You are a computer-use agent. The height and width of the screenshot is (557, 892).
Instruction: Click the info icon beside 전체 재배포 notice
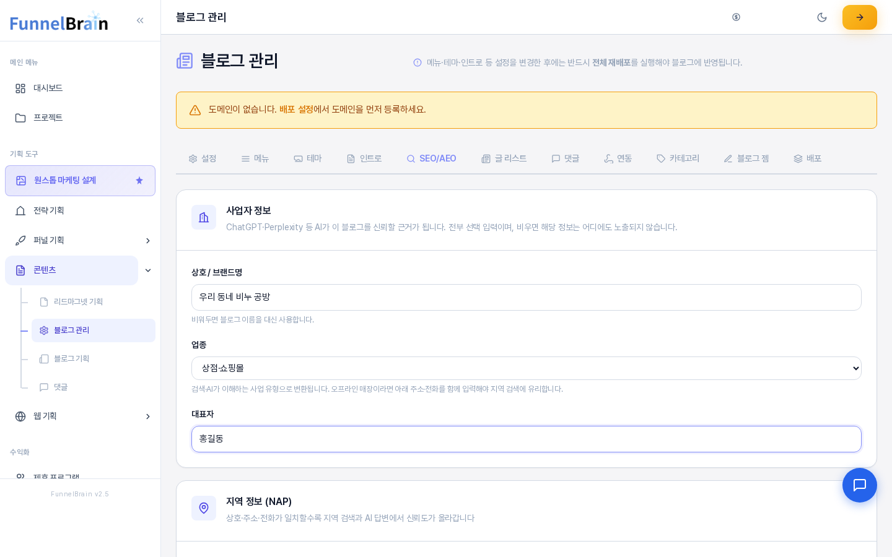418,63
